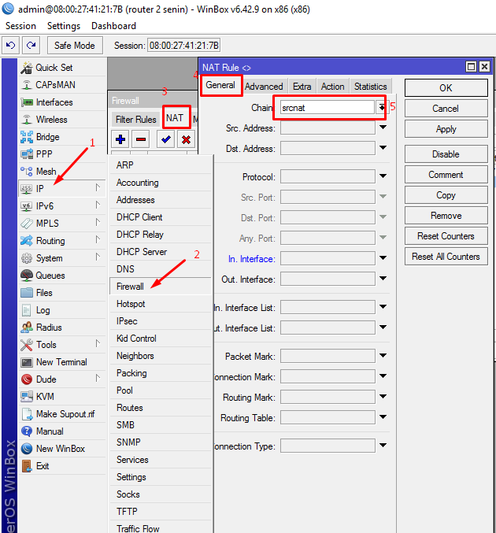
Task: Open the Settings menu in menu bar
Action: click(64, 26)
